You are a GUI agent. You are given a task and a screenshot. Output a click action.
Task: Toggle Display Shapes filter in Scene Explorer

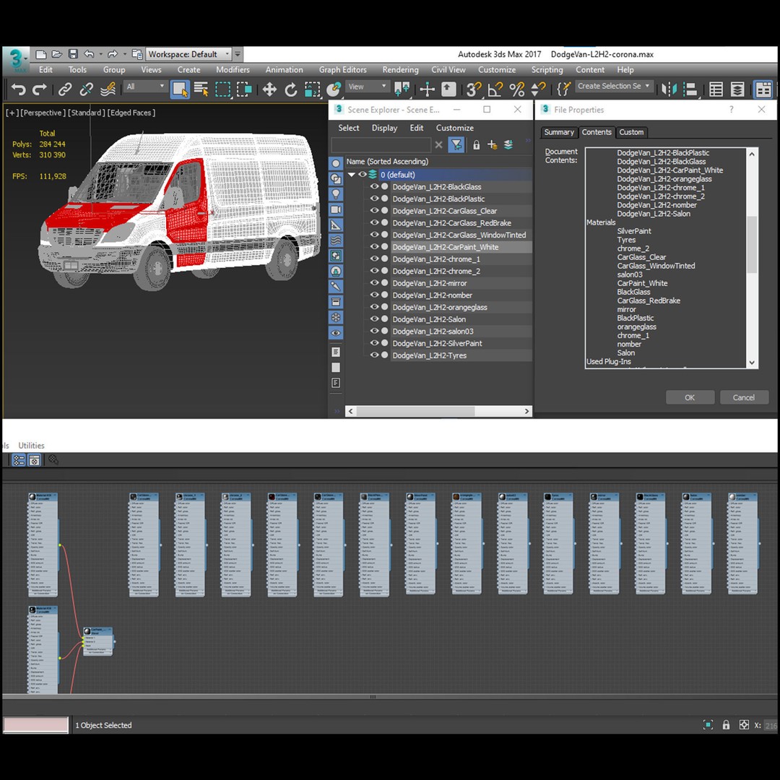tap(336, 178)
